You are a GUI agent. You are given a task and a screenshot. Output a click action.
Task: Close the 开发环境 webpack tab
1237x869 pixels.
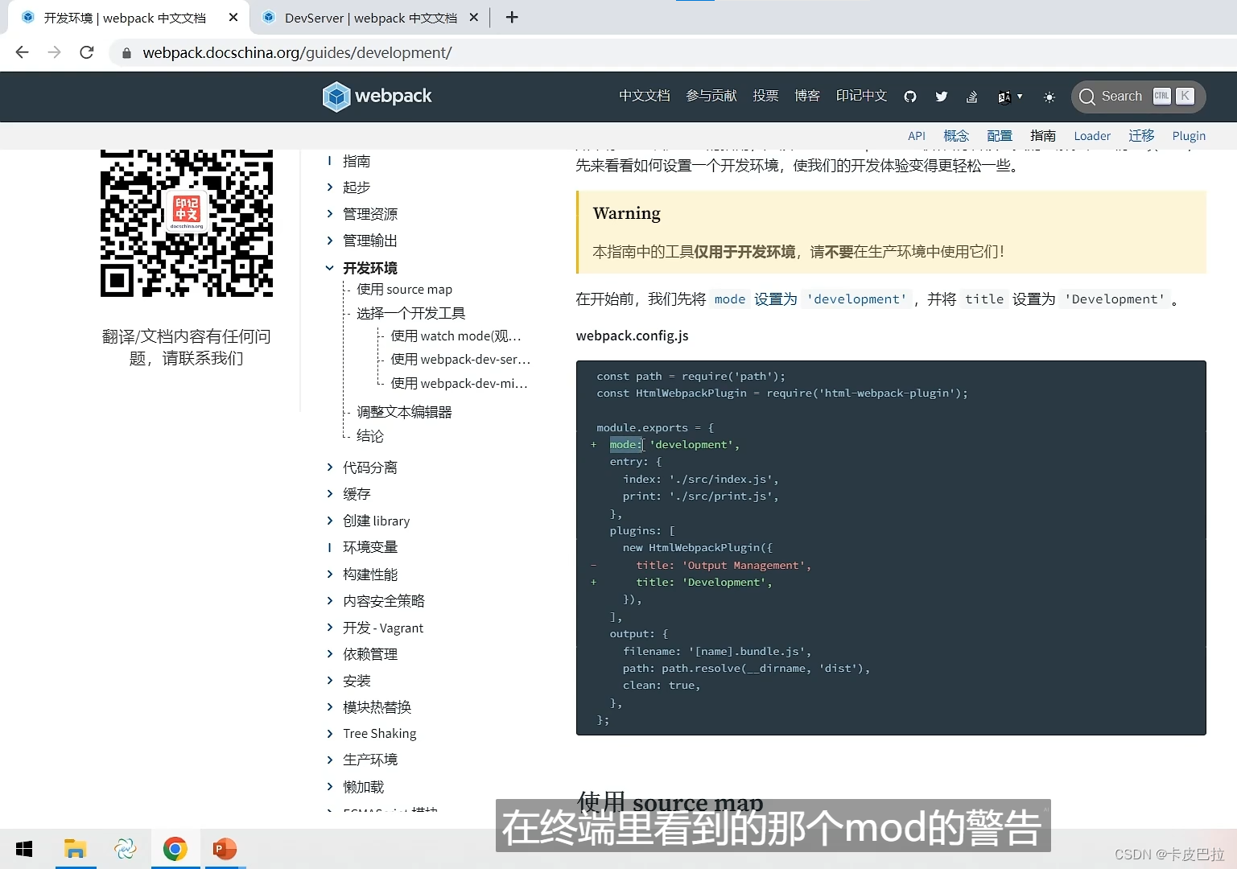(233, 18)
